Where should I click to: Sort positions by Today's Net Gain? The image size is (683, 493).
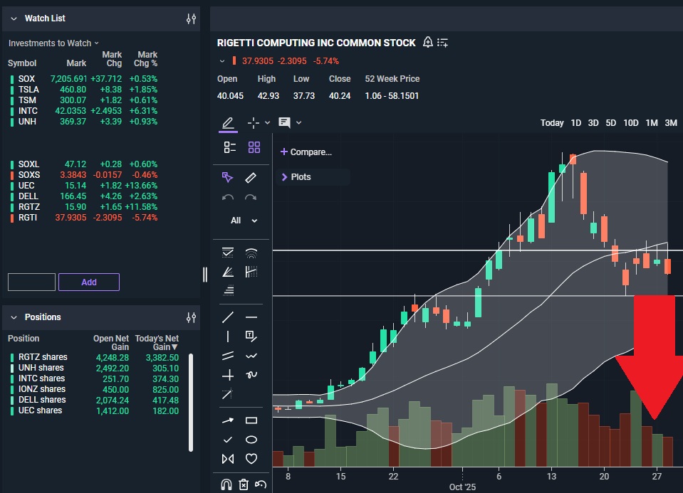click(x=157, y=342)
